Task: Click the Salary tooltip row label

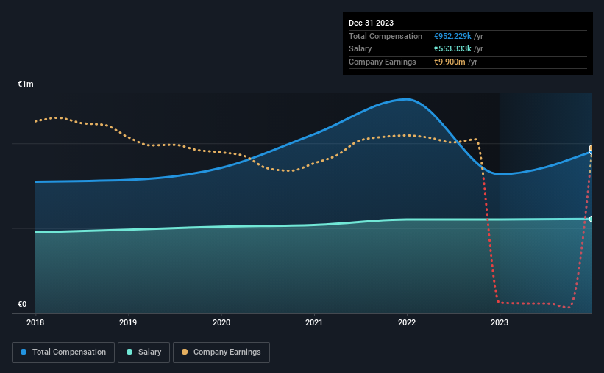Action: coord(360,49)
